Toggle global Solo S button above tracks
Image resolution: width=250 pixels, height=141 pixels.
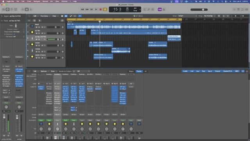click(x=39, y=20)
